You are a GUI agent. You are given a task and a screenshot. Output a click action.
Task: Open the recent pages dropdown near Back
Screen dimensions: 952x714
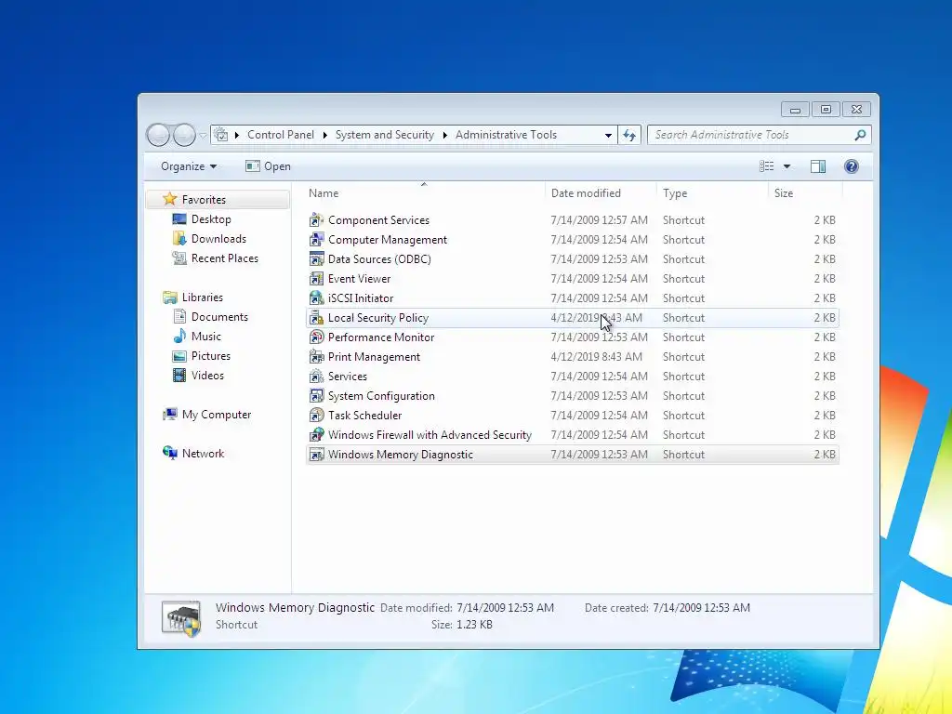[x=203, y=136]
